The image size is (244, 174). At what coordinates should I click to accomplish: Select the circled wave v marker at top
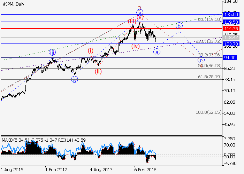[139, 12]
